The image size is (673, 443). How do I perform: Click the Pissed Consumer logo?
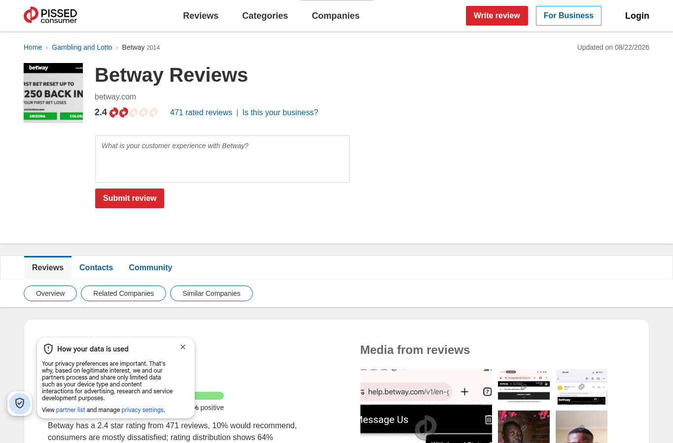pos(50,15)
